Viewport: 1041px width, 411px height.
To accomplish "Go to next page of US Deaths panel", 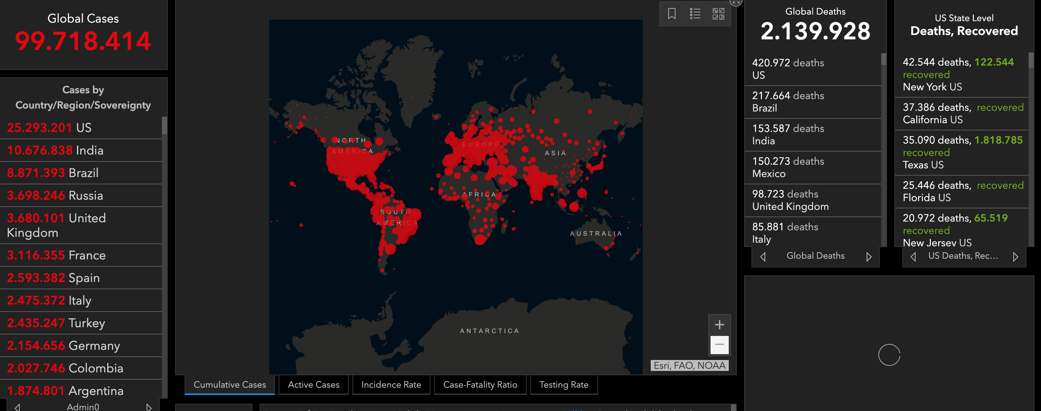I will [x=1015, y=257].
